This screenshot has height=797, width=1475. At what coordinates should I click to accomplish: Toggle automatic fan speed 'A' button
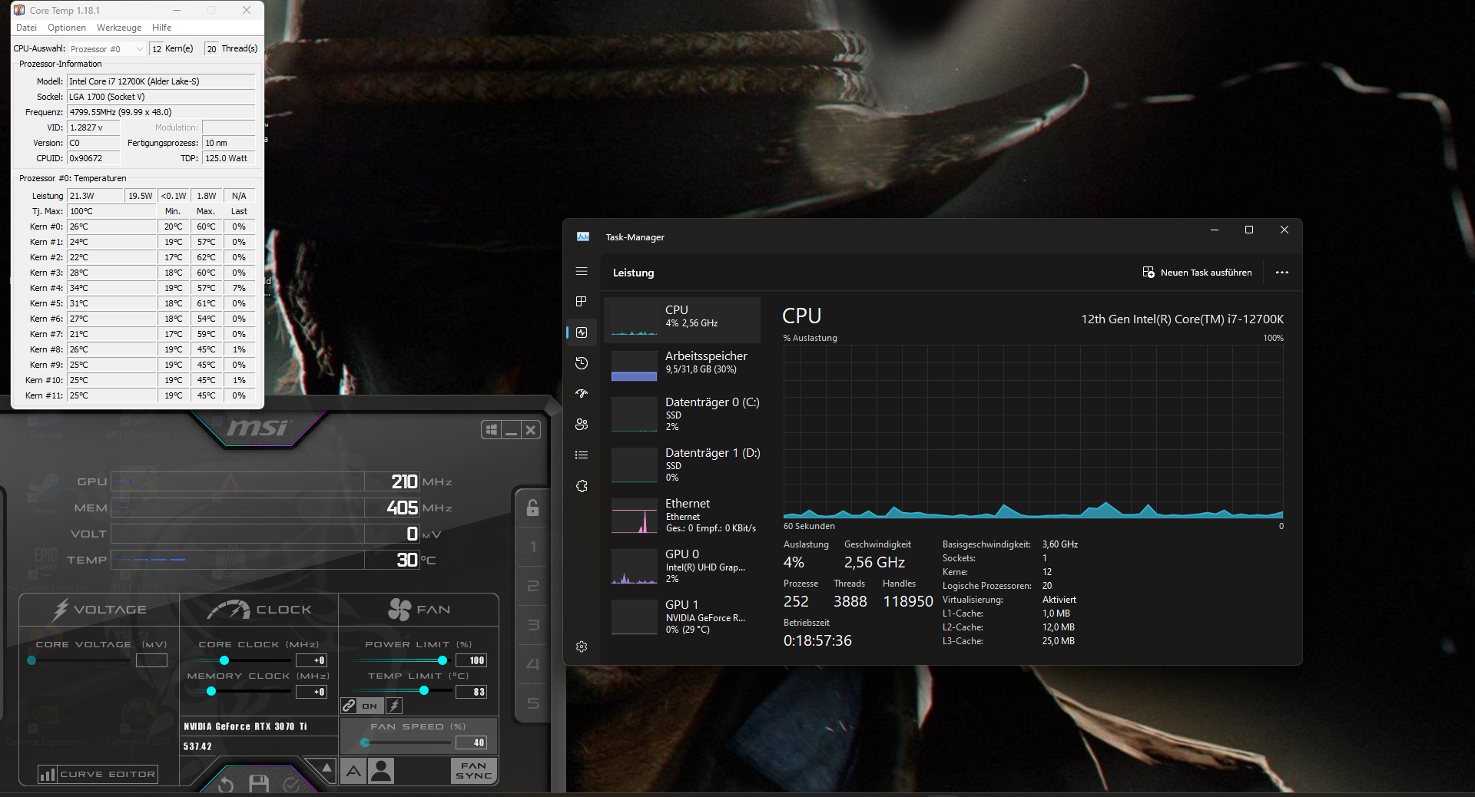pyautogui.click(x=353, y=771)
